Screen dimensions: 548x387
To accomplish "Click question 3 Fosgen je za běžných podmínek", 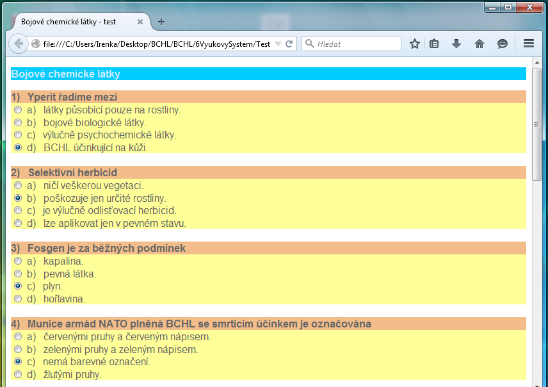I will pyautogui.click(x=98, y=248).
